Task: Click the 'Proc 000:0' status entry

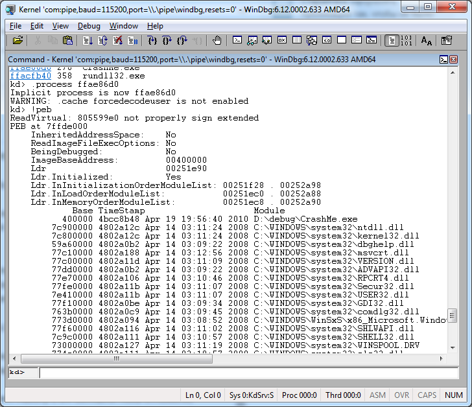Action: (x=300, y=395)
